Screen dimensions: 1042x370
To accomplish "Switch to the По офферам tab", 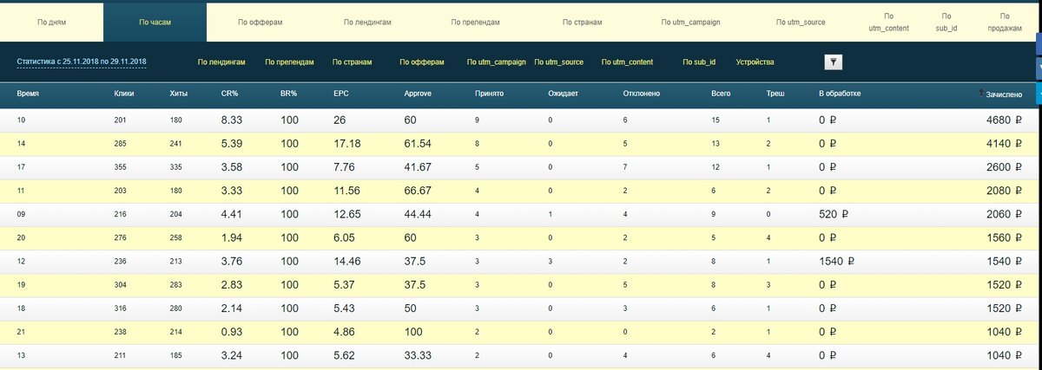I will pyautogui.click(x=260, y=22).
